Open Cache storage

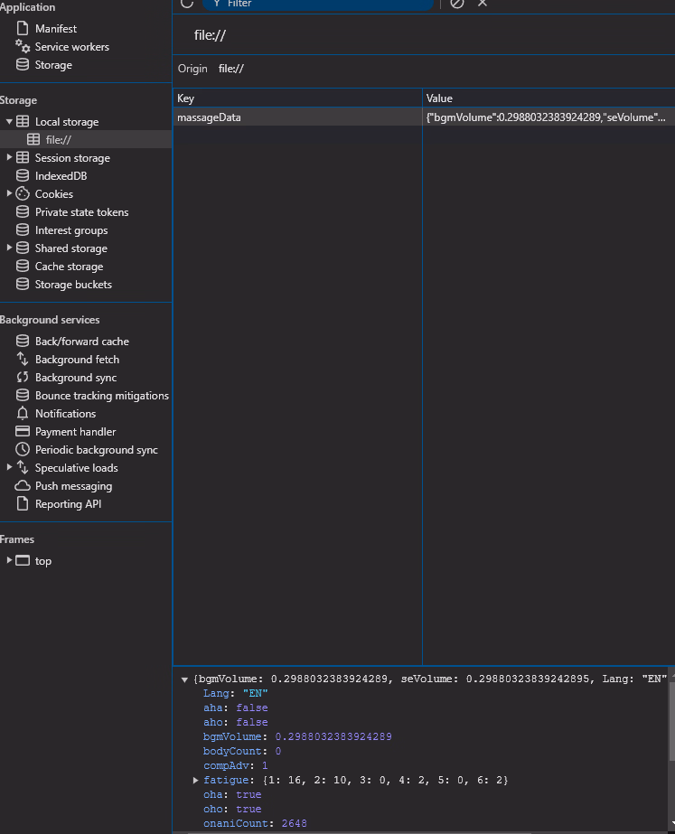pyautogui.click(x=69, y=267)
